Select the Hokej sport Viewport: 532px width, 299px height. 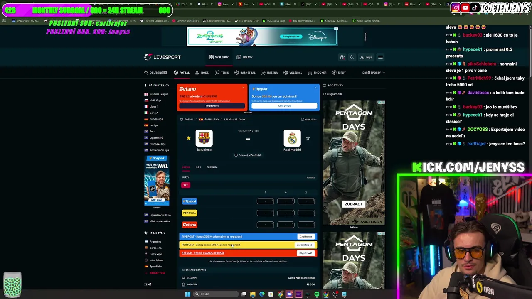(202, 73)
